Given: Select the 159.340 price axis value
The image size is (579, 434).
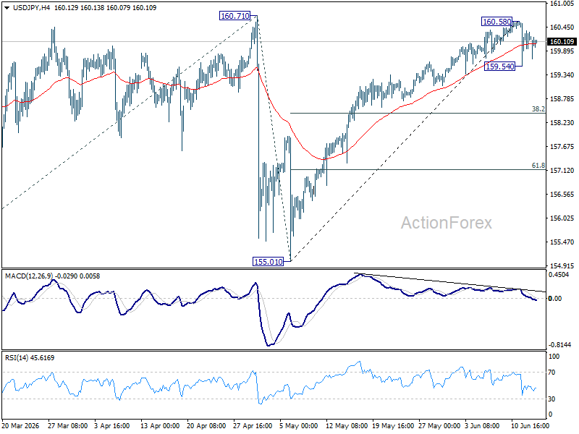Looking at the screenshot, I should pyautogui.click(x=562, y=75).
